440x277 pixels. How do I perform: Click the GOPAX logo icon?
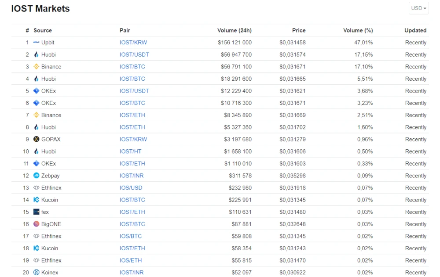tap(36, 139)
